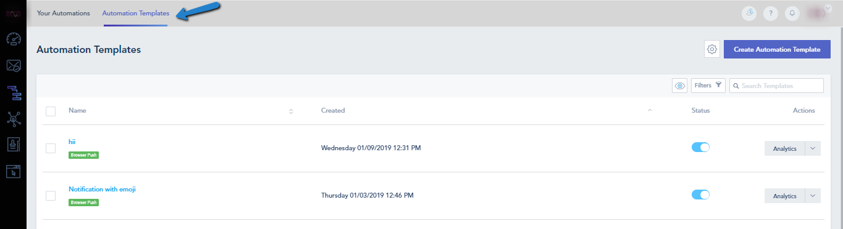Open the help question mark icon
Viewport: 843px width, 229px height.
coord(770,13)
